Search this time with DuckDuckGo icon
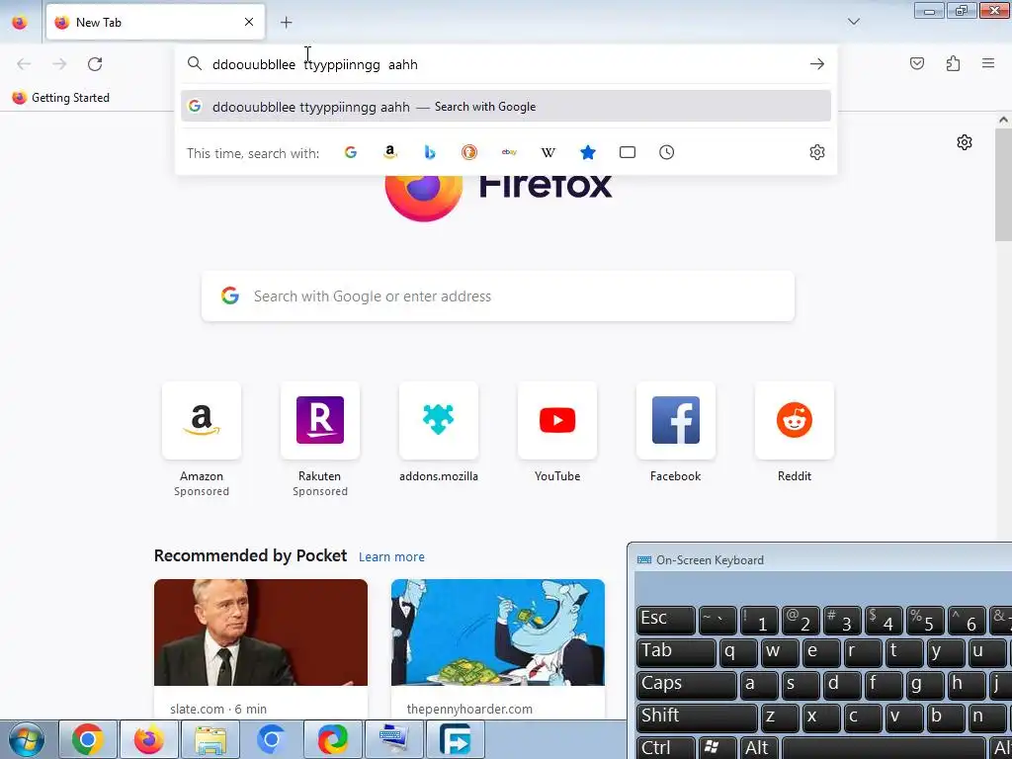 pyautogui.click(x=469, y=152)
